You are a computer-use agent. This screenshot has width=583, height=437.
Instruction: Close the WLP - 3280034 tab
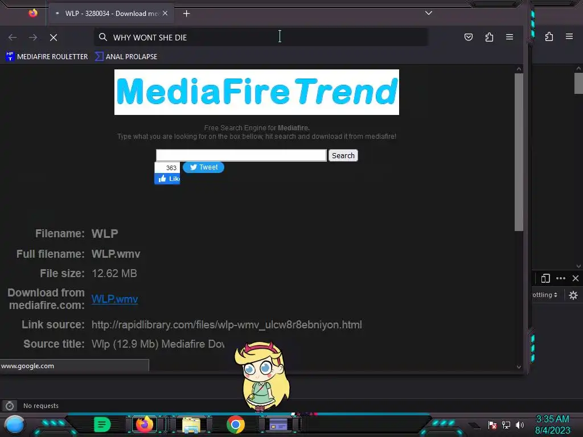[x=165, y=14]
